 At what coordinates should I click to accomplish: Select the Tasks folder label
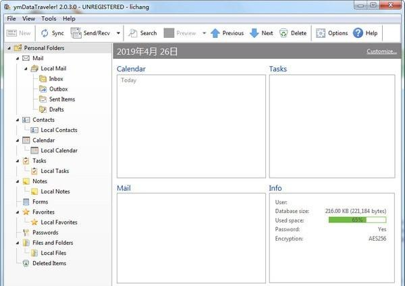tap(39, 161)
